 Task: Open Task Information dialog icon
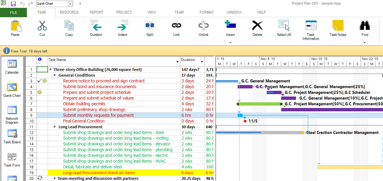(311, 26)
